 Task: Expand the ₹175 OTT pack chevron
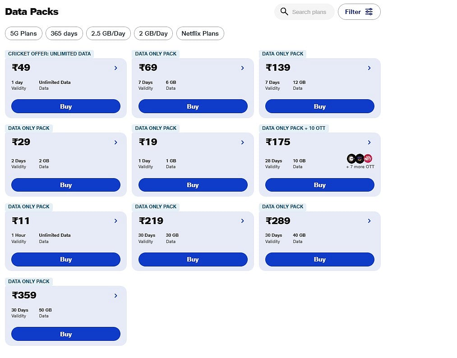(369, 142)
